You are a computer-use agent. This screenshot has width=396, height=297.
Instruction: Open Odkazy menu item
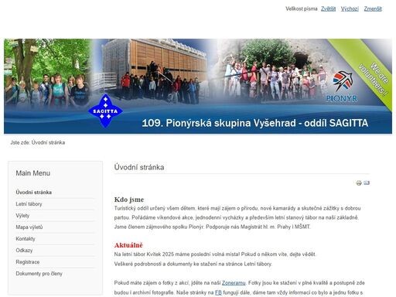[x=24, y=251]
